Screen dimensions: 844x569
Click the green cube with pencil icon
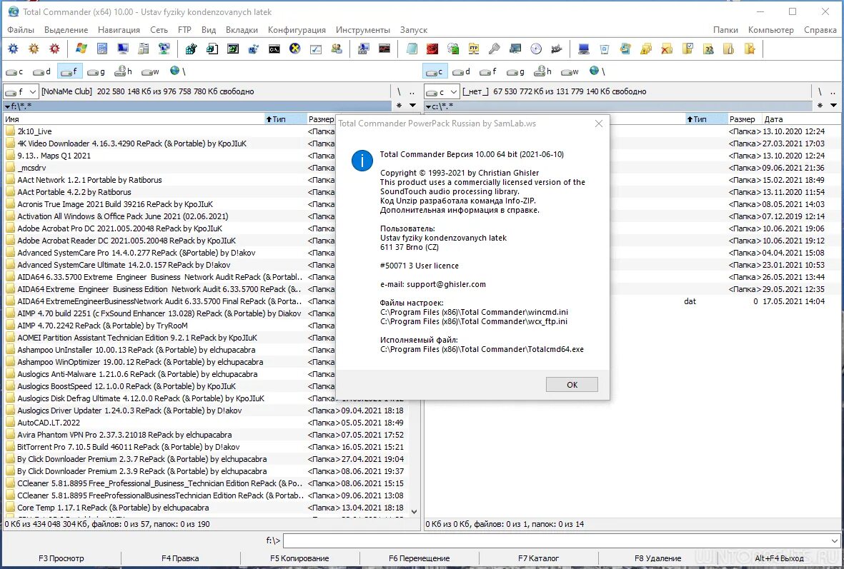point(191,49)
